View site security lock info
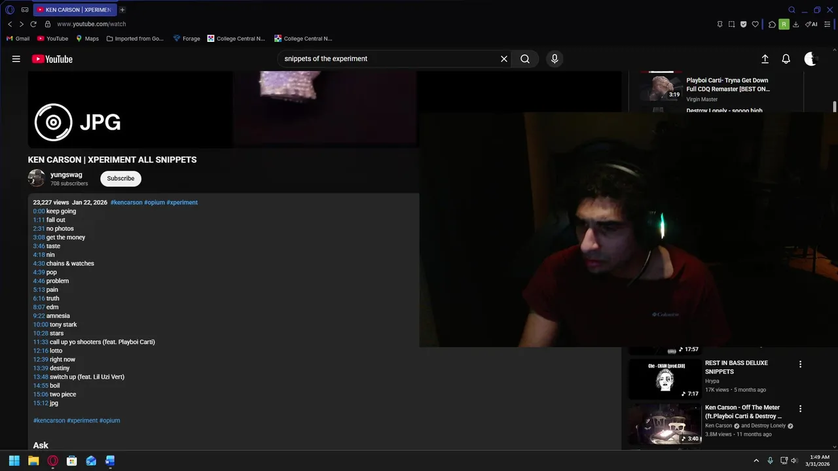838x471 pixels. click(x=48, y=24)
